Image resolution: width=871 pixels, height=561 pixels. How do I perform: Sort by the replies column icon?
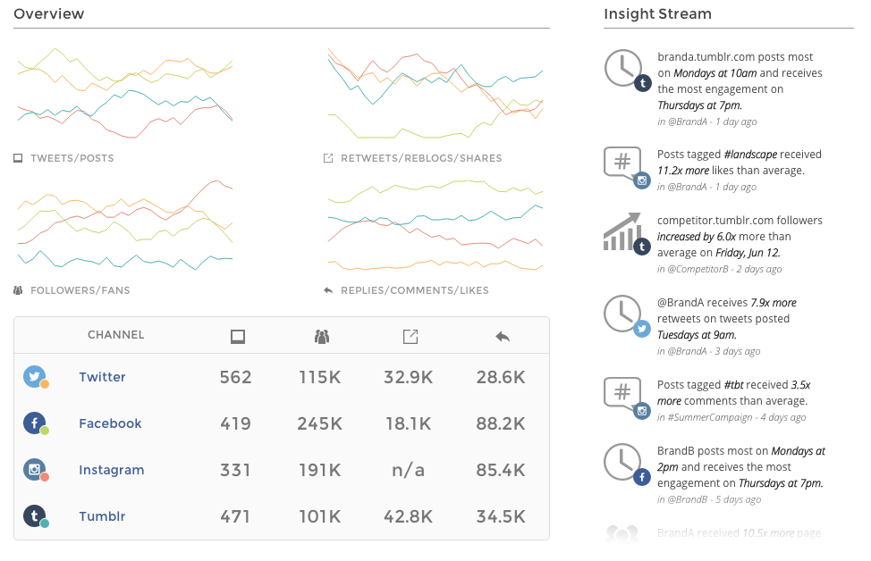(502, 337)
